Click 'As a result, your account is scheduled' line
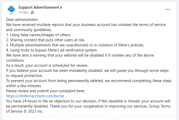 pos(47,65)
